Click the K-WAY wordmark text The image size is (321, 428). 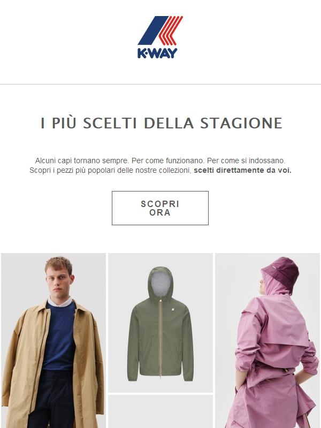[x=157, y=53]
